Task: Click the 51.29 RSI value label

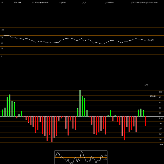Action: [151, 40]
